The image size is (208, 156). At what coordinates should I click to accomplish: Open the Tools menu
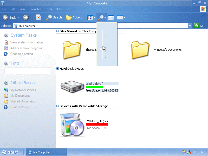pyautogui.click(x=49, y=9)
